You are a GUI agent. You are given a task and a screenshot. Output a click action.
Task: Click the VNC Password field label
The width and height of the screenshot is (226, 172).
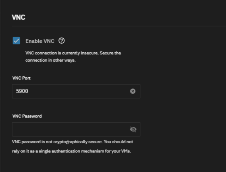(x=27, y=116)
